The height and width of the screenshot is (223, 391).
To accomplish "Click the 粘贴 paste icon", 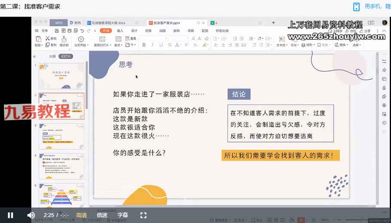I will [x=38, y=40].
